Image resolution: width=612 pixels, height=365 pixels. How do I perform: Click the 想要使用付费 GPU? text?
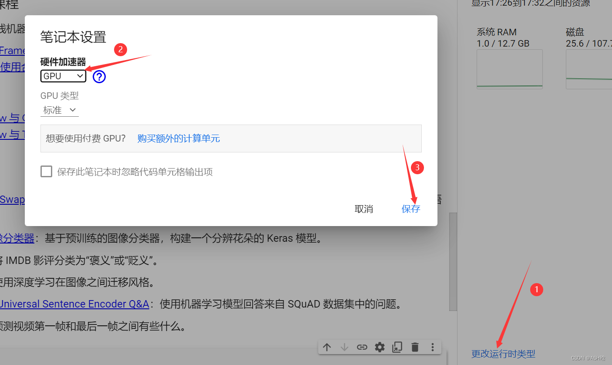tap(86, 139)
